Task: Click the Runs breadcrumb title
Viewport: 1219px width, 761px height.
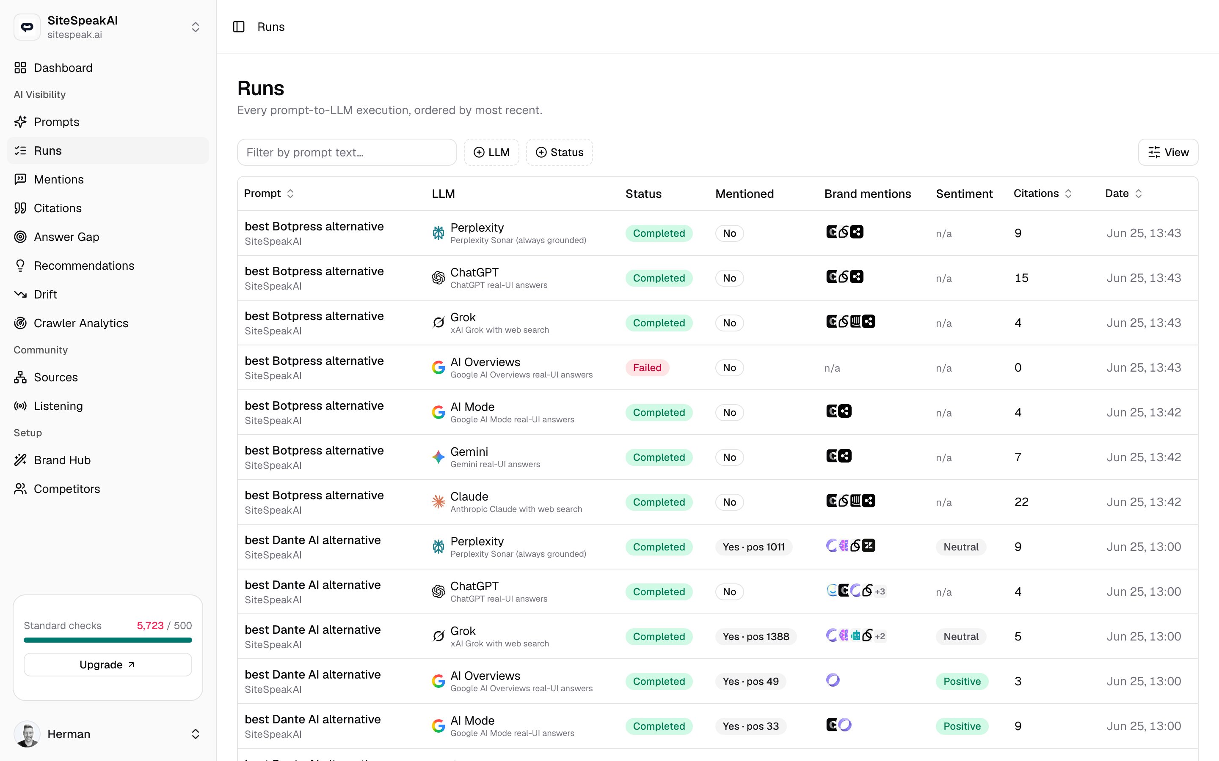Action: (271, 27)
